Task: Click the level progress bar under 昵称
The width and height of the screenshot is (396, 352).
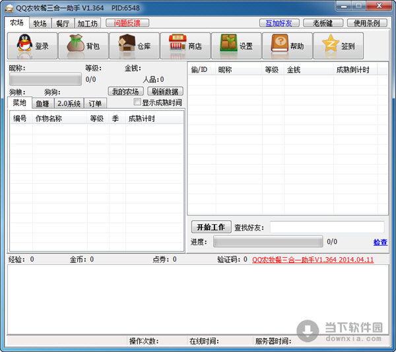Action: coord(46,79)
